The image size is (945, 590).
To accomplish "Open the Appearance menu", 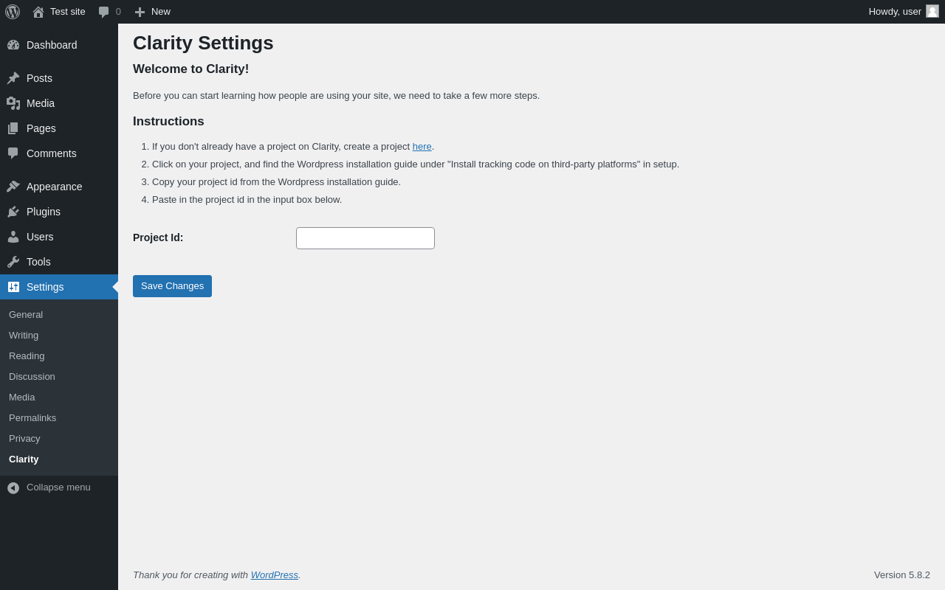I will point(54,187).
